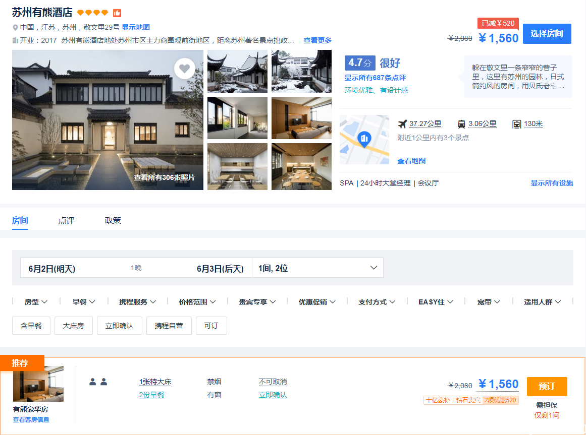Click the 立即确认 link in room row
586x435 pixels.
click(x=273, y=395)
